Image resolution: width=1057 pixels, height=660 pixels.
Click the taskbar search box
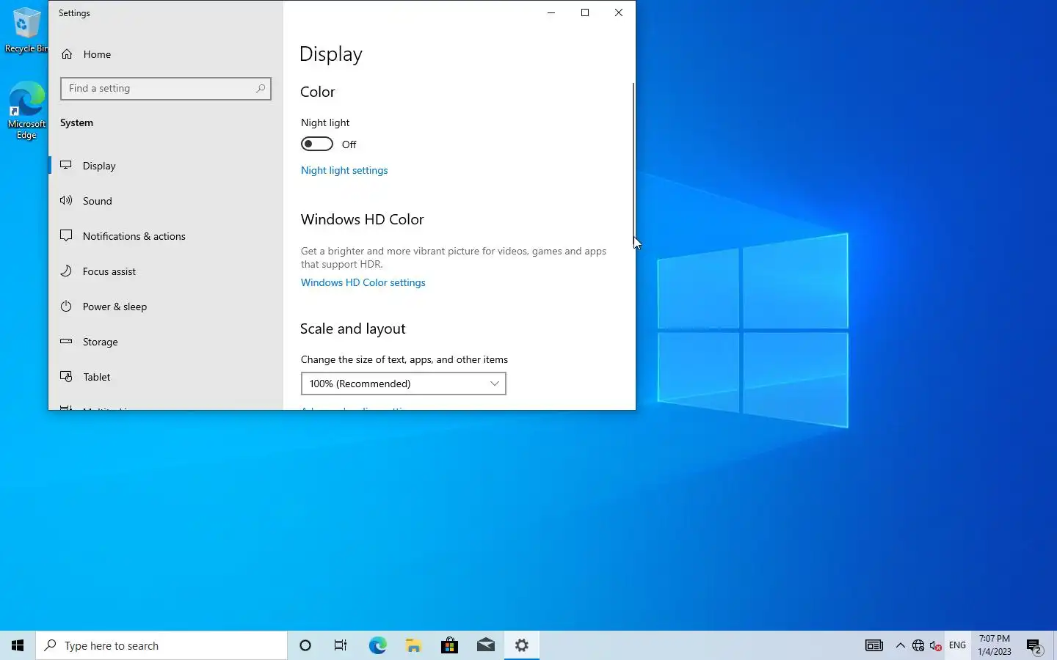(x=161, y=645)
